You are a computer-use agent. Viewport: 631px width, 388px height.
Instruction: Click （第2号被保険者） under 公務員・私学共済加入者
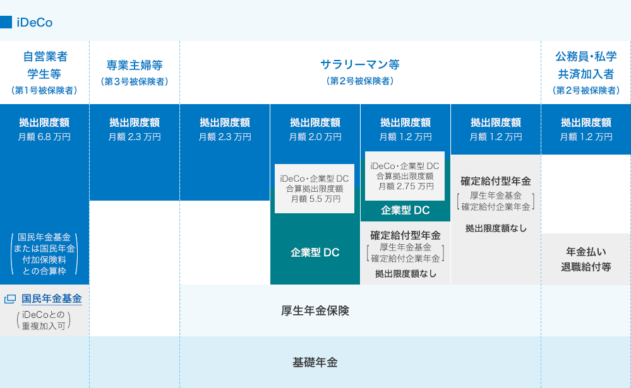[586, 90]
